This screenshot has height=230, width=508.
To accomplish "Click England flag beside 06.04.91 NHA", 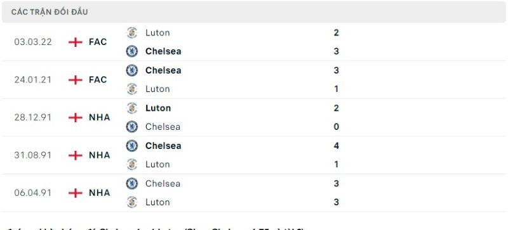I will (x=76, y=193).
